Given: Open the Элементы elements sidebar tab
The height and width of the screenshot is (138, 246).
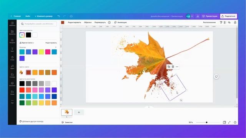Looking at the screenshot, I should click(12, 32).
